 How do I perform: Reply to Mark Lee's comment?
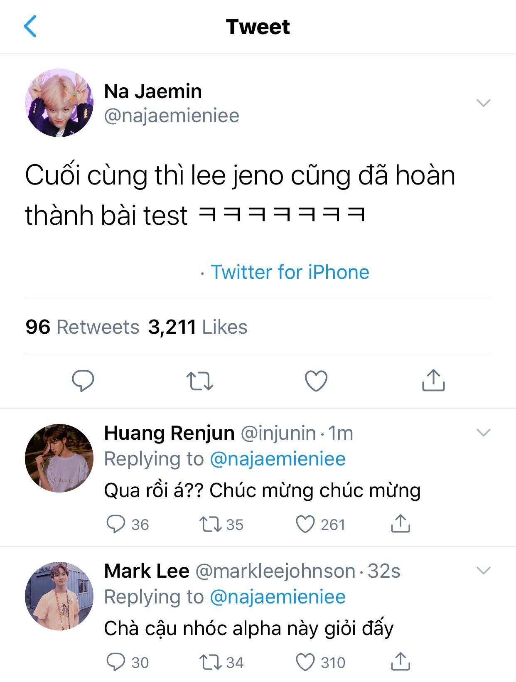(127, 662)
